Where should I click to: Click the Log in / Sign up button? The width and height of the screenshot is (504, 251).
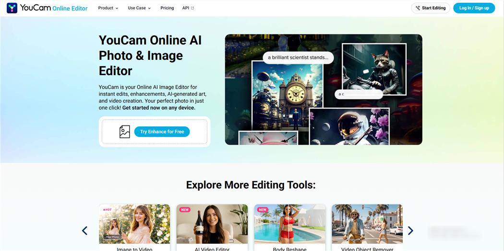[x=474, y=8]
